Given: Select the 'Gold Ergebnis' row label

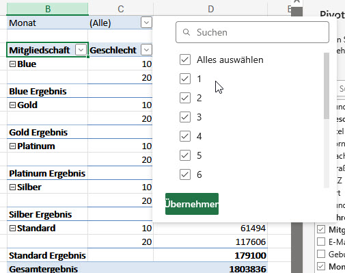Looking at the screenshot, I should [38, 133].
